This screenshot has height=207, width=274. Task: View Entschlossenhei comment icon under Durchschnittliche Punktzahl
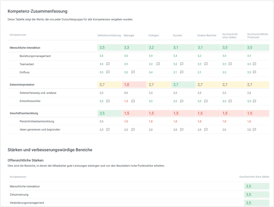pos(254,101)
